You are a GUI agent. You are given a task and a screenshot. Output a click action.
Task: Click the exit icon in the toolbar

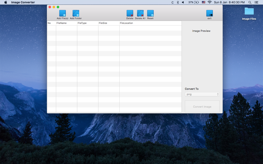pos(209,13)
